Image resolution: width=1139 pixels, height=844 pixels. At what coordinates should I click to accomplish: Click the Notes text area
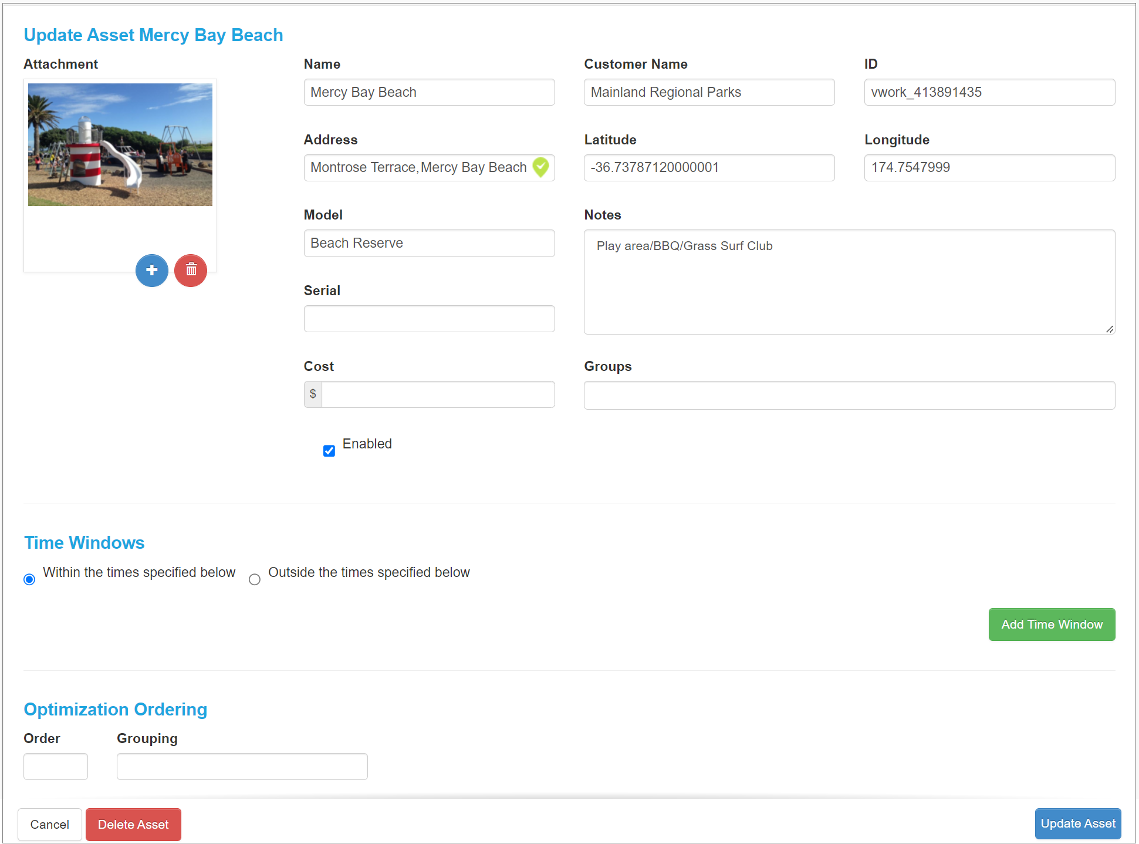pyautogui.click(x=850, y=282)
